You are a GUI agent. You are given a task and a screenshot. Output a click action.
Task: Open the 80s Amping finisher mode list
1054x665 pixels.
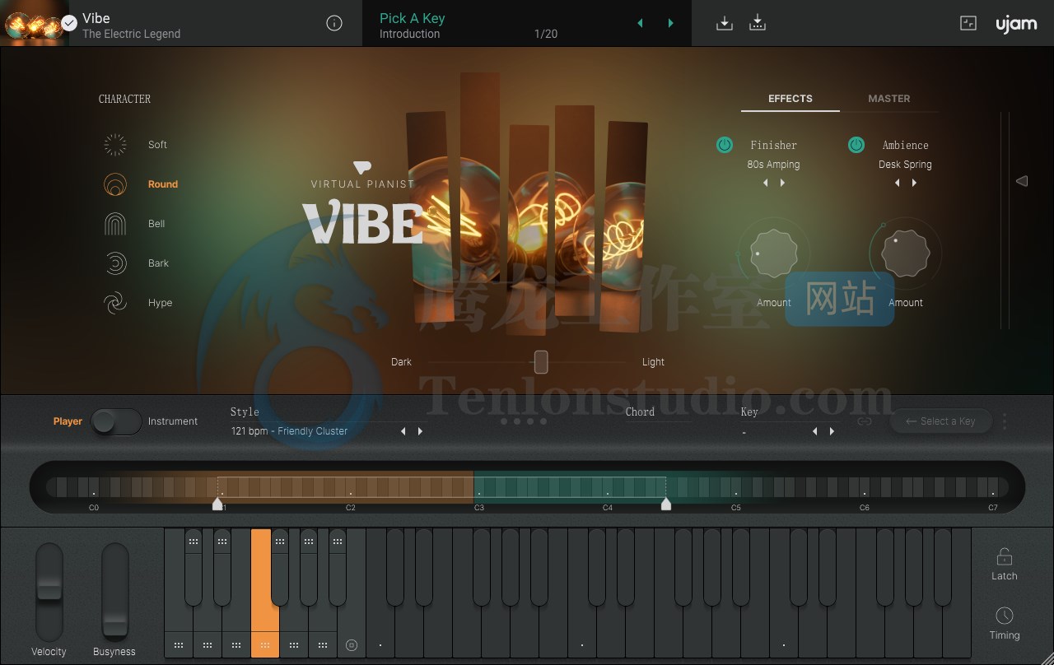click(773, 165)
